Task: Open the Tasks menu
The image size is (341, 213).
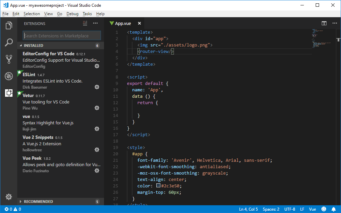Action: [87, 14]
